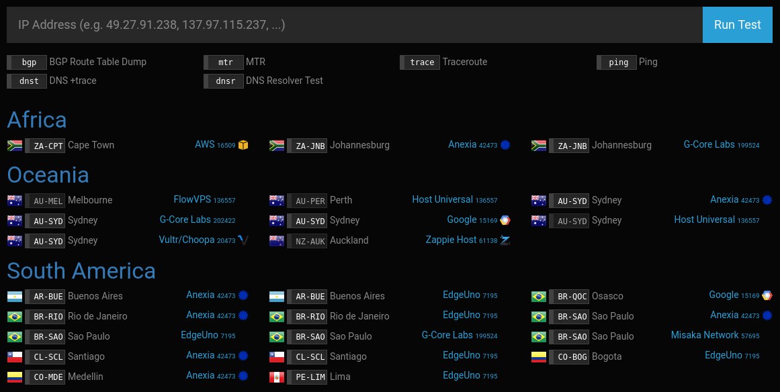Click South Africa flag in Johannesburg G-Core row
780x392 pixels.
click(539, 146)
